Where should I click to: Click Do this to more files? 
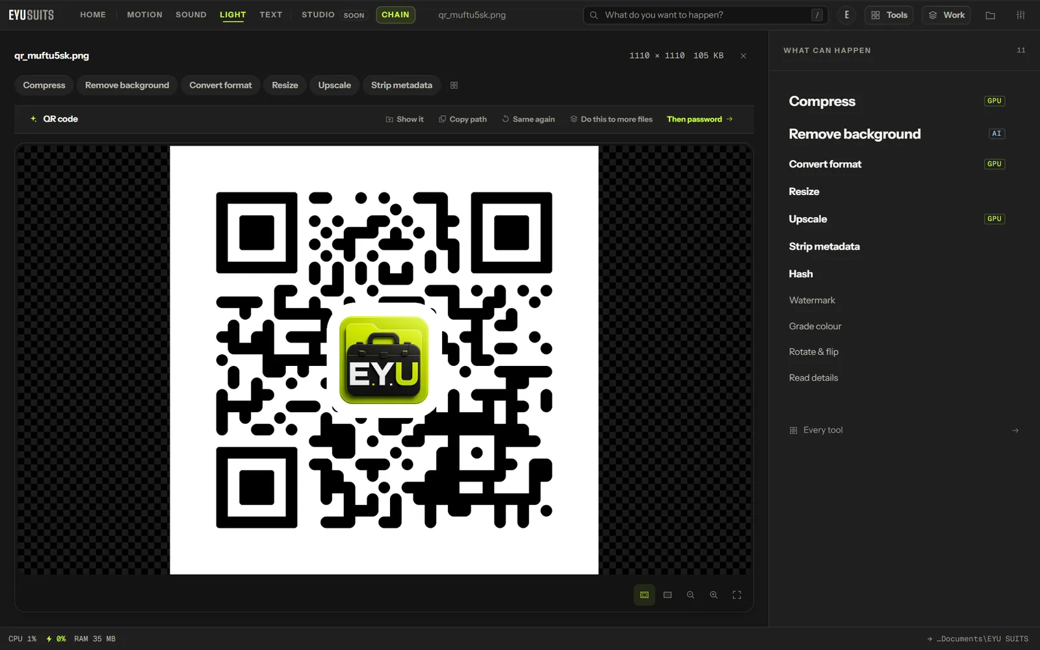[611, 120]
